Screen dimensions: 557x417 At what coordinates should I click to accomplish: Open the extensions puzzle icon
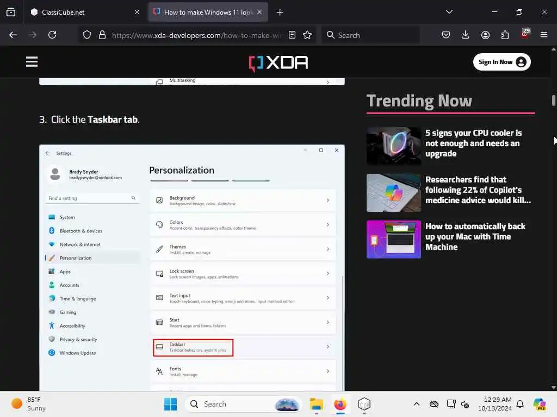[505, 35]
